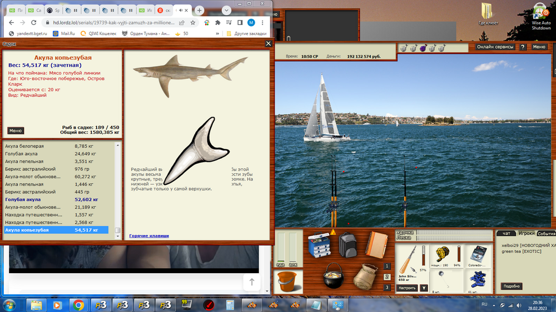Click the Chrome address bar URL
Viewport: 556px width, 312px height.
click(113, 22)
